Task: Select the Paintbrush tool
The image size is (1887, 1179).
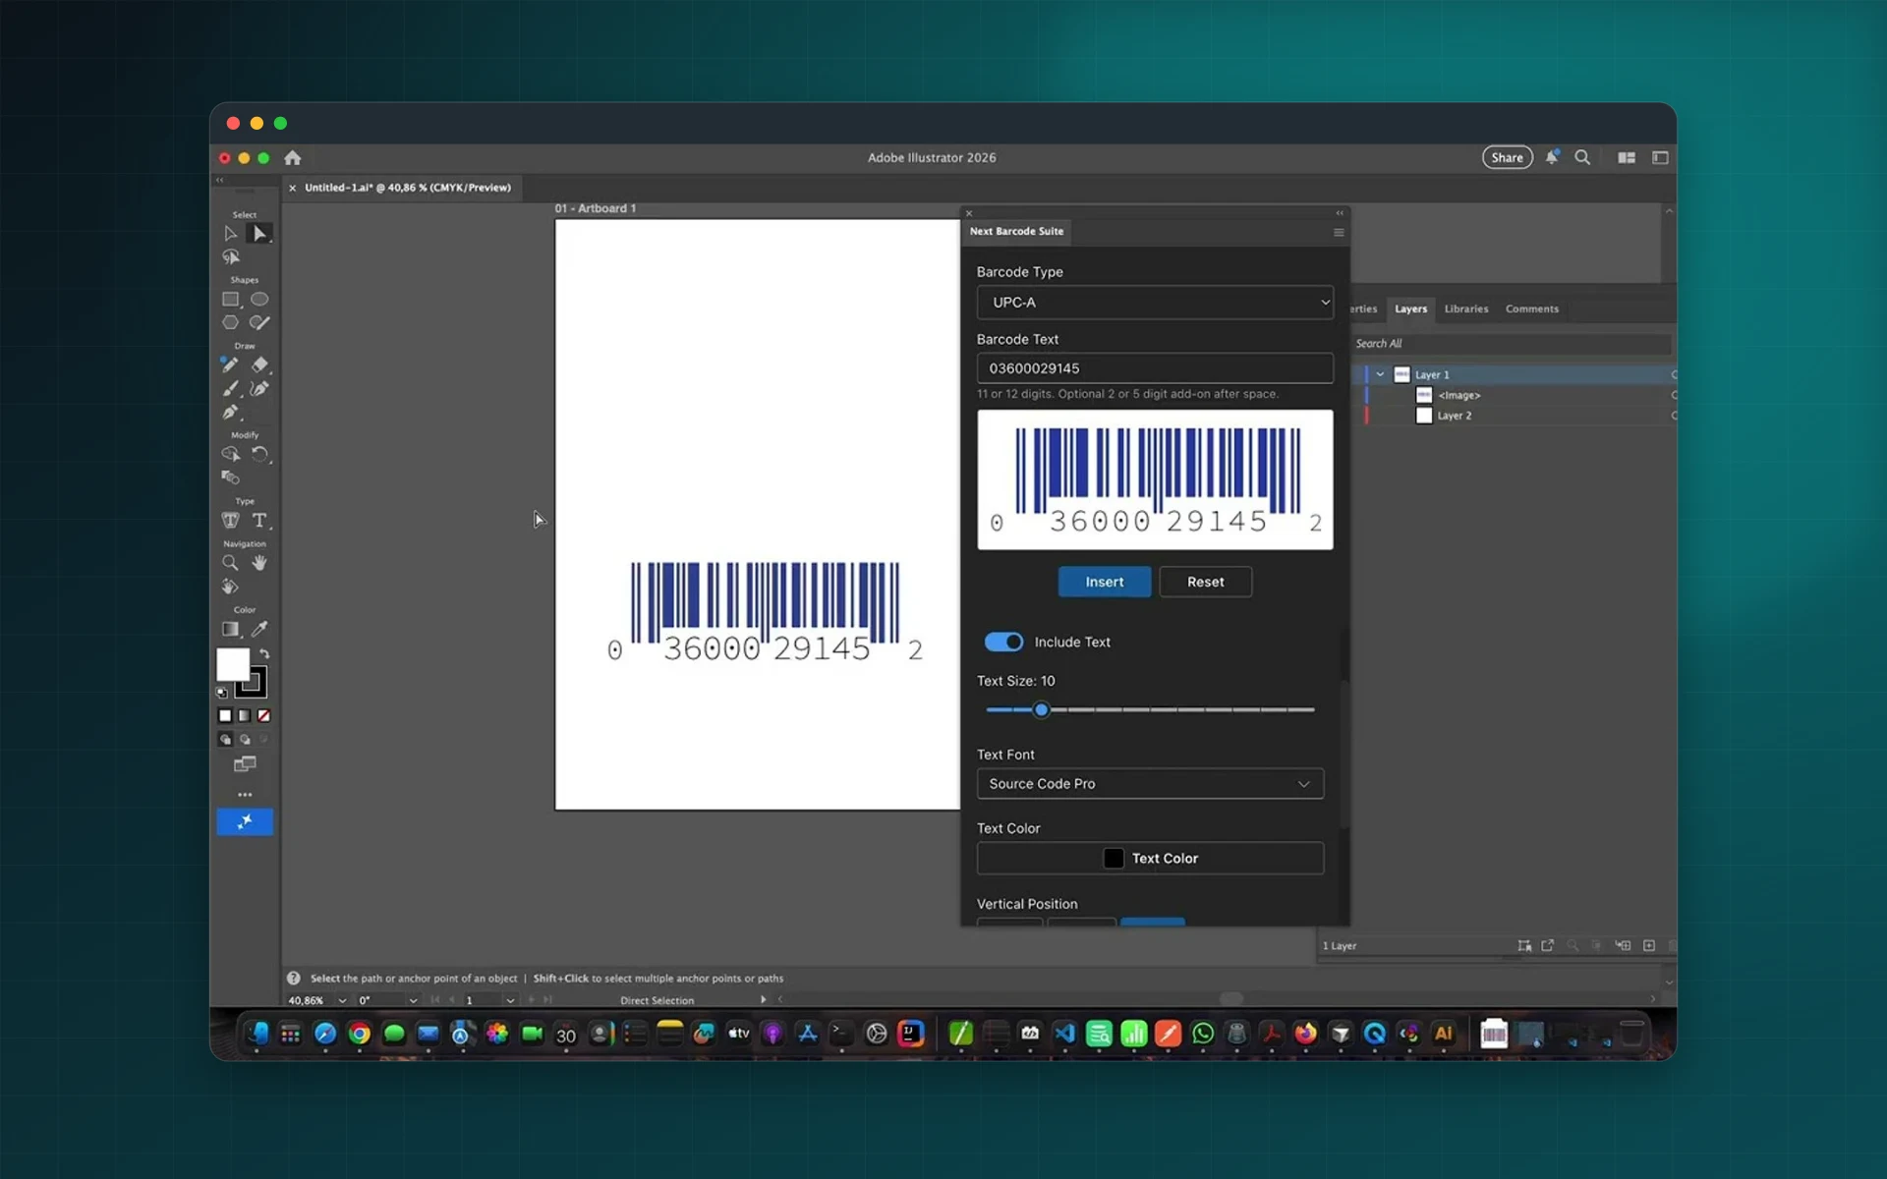Action: coord(230,389)
